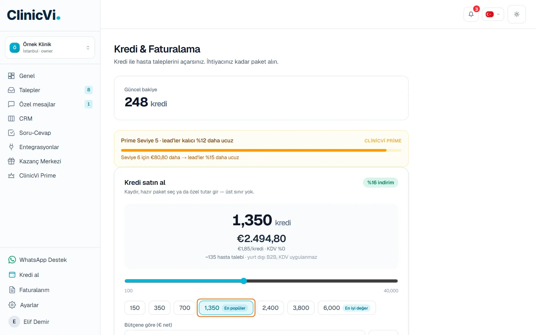
Task: Click the Kazanç Merkezi gift icon
Action: click(x=11, y=161)
